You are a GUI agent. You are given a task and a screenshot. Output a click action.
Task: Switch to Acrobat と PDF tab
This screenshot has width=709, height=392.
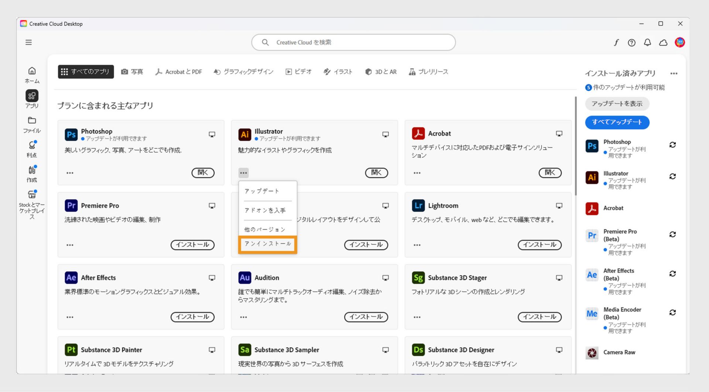coord(179,72)
